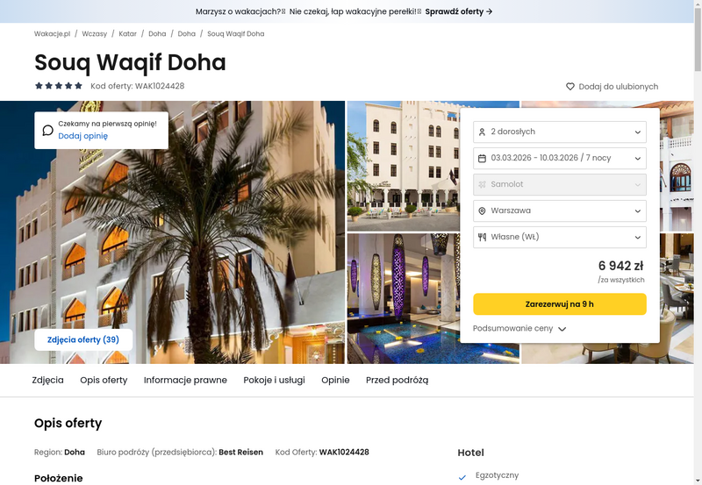
Task: Follow the Dodaj opinię link
Action: [x=82, y=136]
